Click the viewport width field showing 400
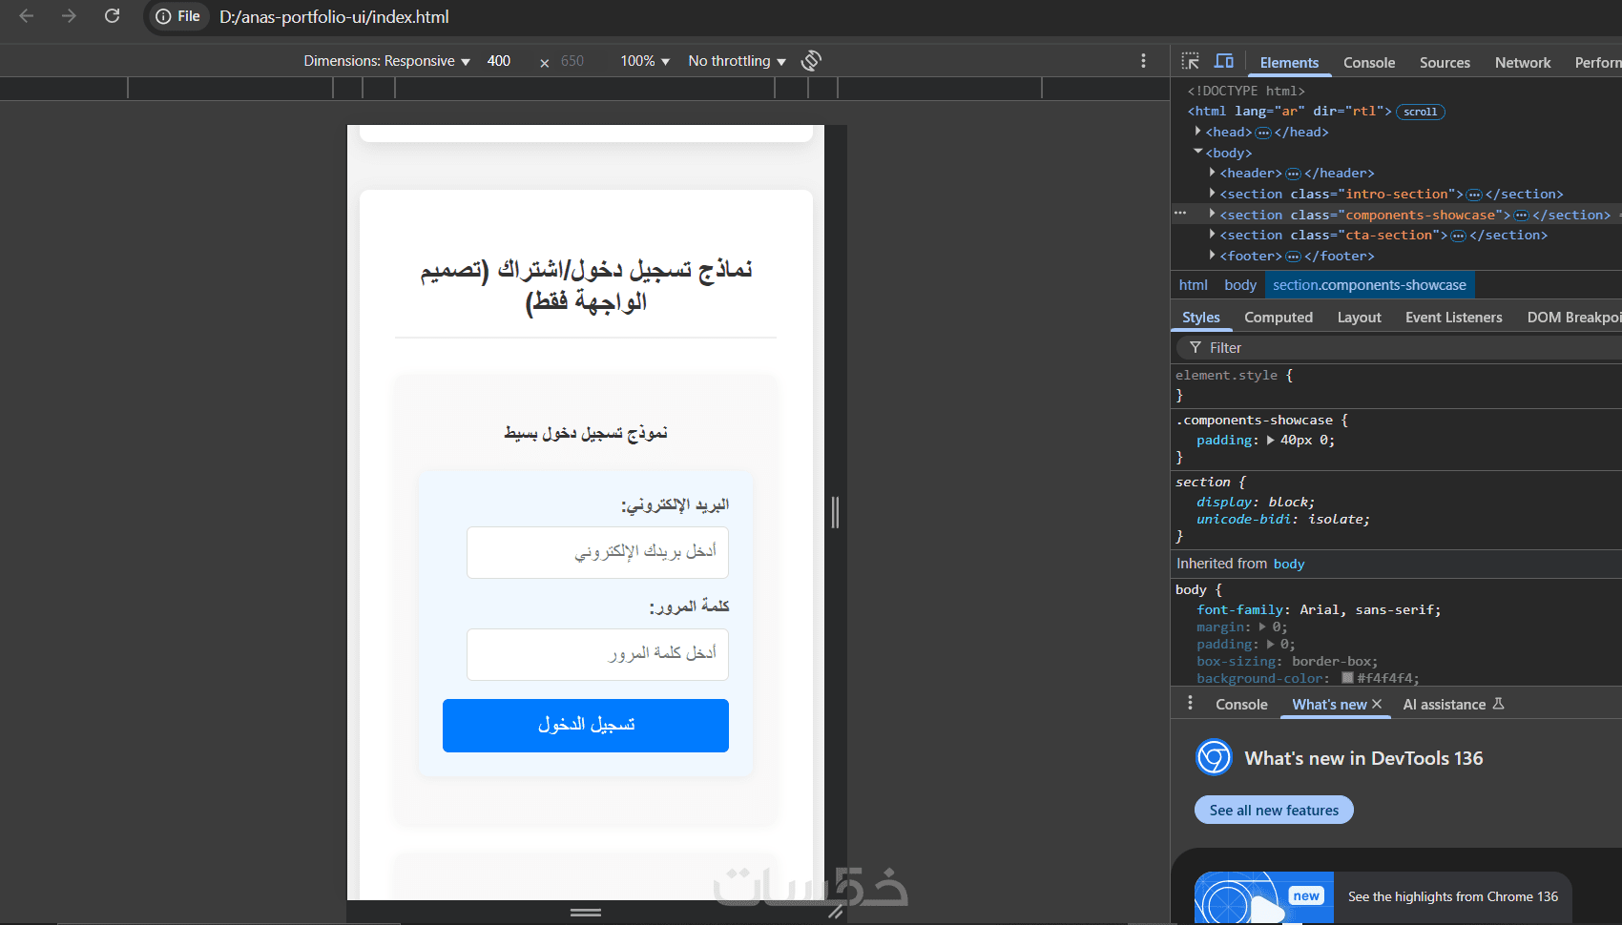Viewport: 1622px width, 925px height. click(x=500, y=61)
